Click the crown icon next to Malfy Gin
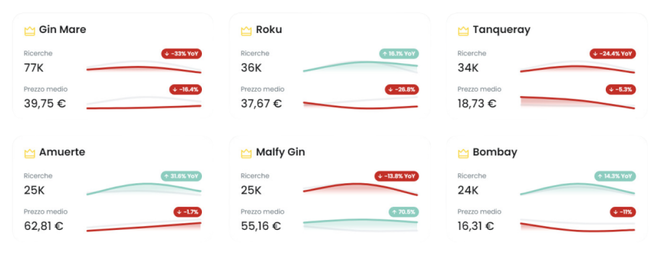Screen dimensions: 662x253 [x=246, y=153]
